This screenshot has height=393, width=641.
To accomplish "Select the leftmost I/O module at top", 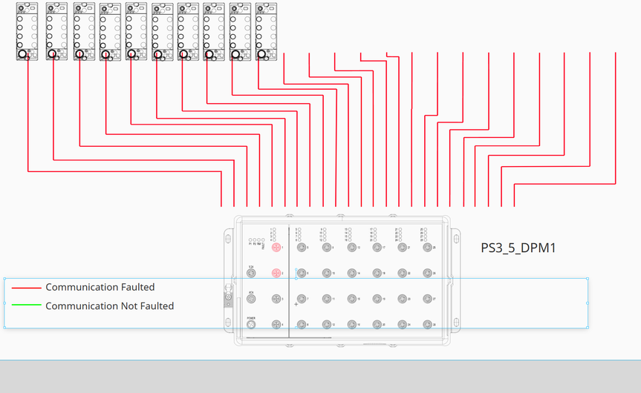I will pyautogui.click(x=27, y=30).
